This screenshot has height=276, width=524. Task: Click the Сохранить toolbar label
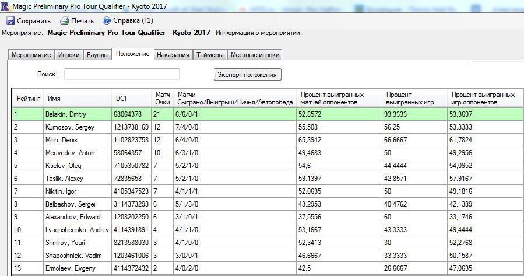coord(34,21)
